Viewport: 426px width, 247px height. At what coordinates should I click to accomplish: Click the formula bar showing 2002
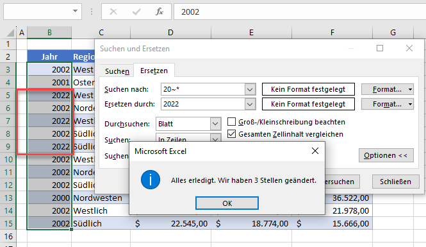(x=300, y=12)
